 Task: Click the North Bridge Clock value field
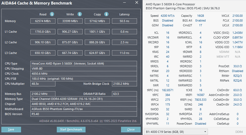click(x=124, y=84)
